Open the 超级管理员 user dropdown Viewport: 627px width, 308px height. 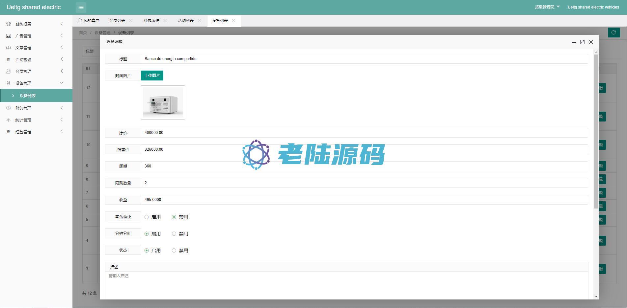coord(547,7)
